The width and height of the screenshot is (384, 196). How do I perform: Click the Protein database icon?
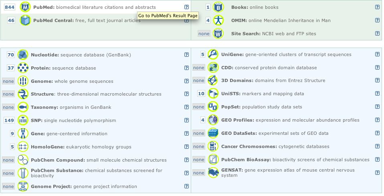[23, 68]
